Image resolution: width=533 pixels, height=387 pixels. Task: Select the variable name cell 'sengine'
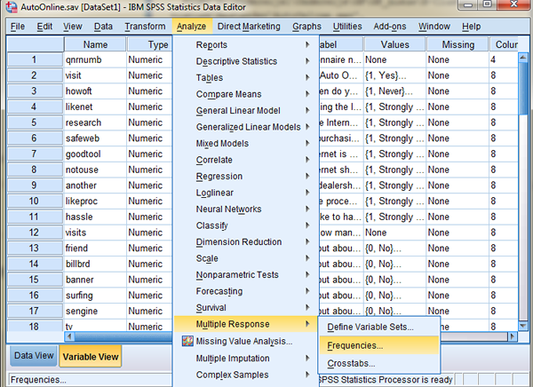tap(95, 311)
